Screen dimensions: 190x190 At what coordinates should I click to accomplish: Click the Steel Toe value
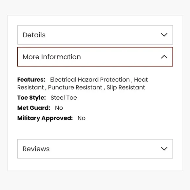64,98
